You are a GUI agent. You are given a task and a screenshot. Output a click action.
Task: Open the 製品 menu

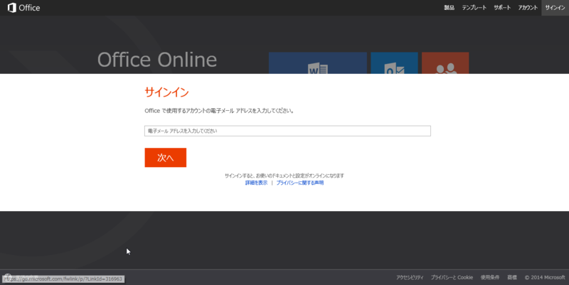pos(449,8)
